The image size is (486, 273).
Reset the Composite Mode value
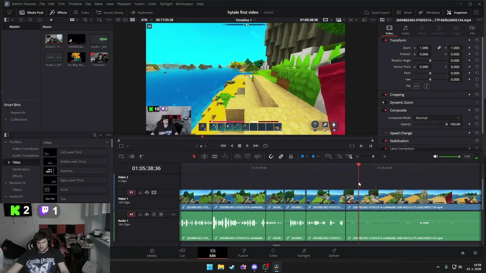[477, 118]
